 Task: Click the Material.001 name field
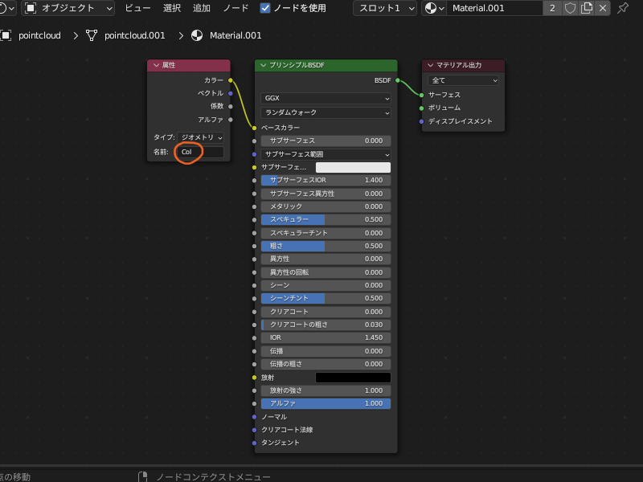[x=494, y=8]
